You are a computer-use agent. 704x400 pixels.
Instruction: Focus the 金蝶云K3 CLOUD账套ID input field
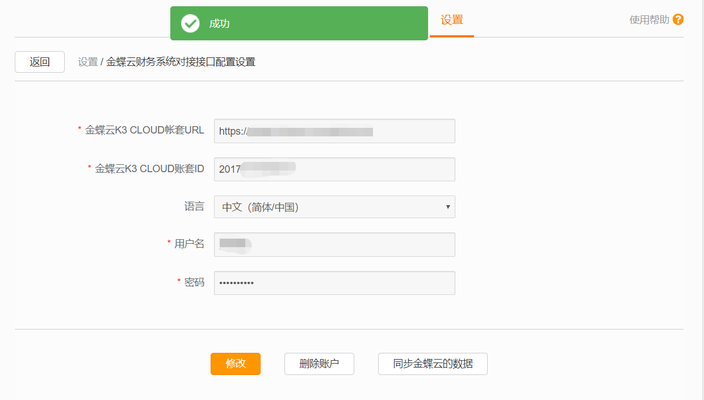tap(334, 169)
